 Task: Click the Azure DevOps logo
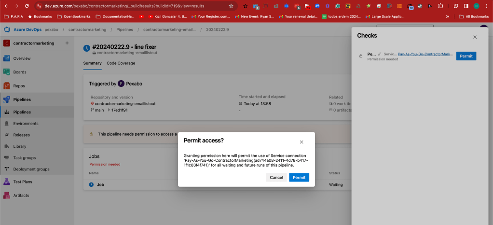[x=7, y=29]
